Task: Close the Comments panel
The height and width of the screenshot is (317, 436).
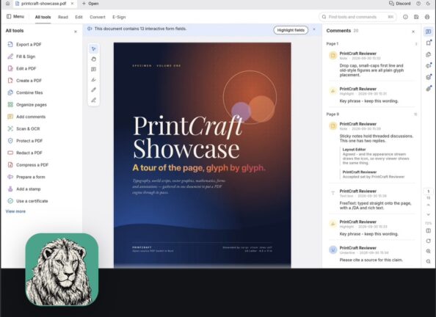Action: [x=413, y=32]
